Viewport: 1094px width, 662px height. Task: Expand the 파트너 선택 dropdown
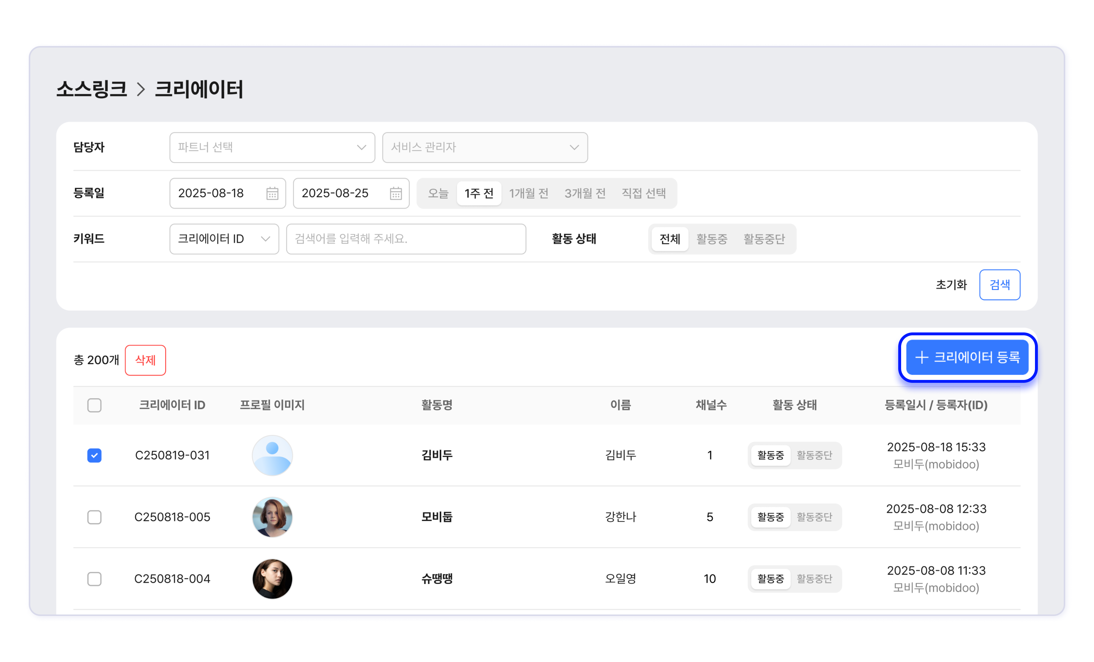[272, 148]
